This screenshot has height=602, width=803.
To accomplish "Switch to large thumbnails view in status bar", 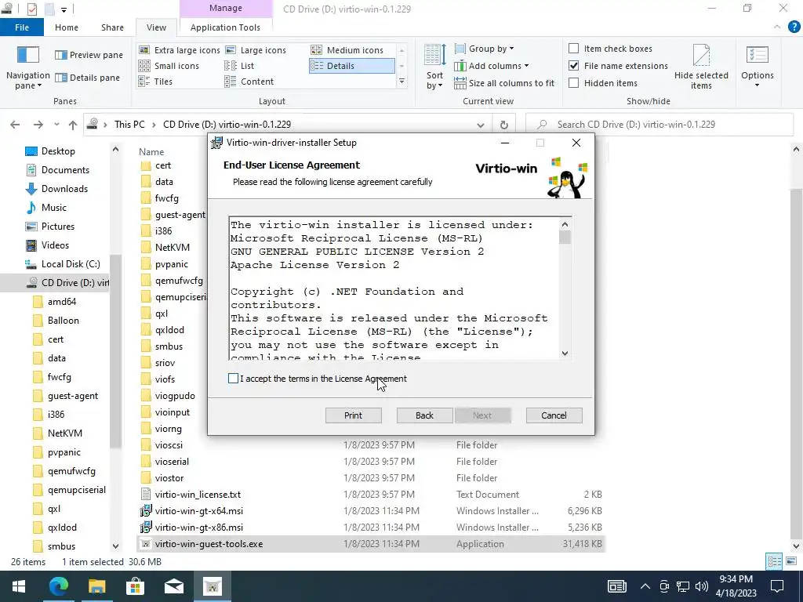I will [x=793, y=561].
